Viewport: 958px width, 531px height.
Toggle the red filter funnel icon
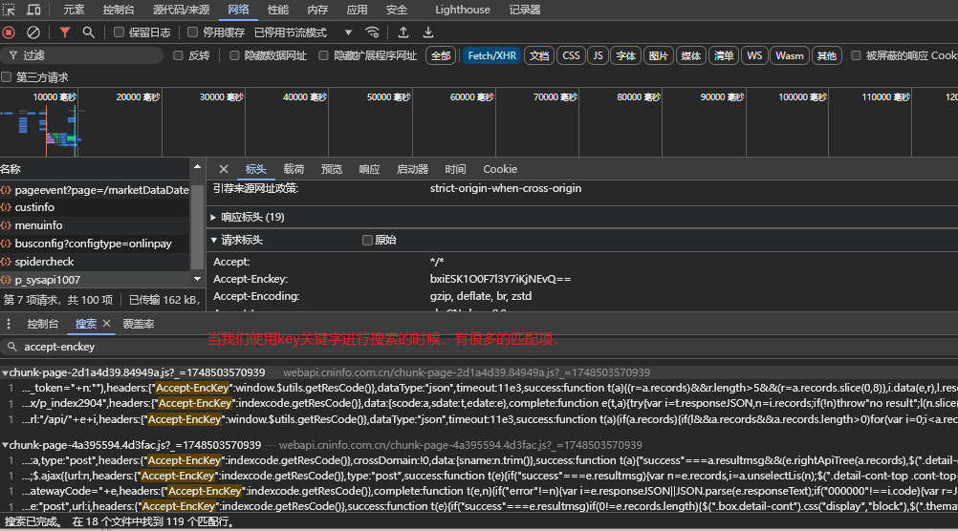(x=65, y=32)
